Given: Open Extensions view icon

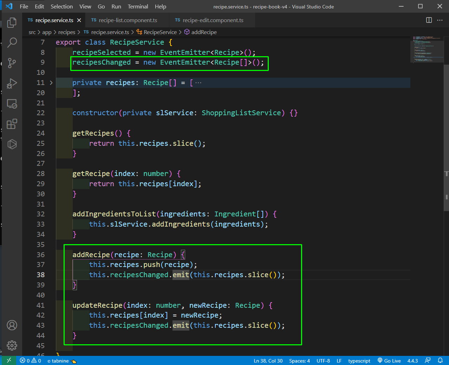Looking at the screenshot, I should click(12, 124).
